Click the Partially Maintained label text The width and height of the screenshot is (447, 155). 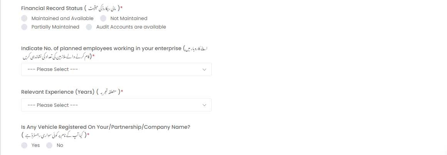(x=55, y=27)
